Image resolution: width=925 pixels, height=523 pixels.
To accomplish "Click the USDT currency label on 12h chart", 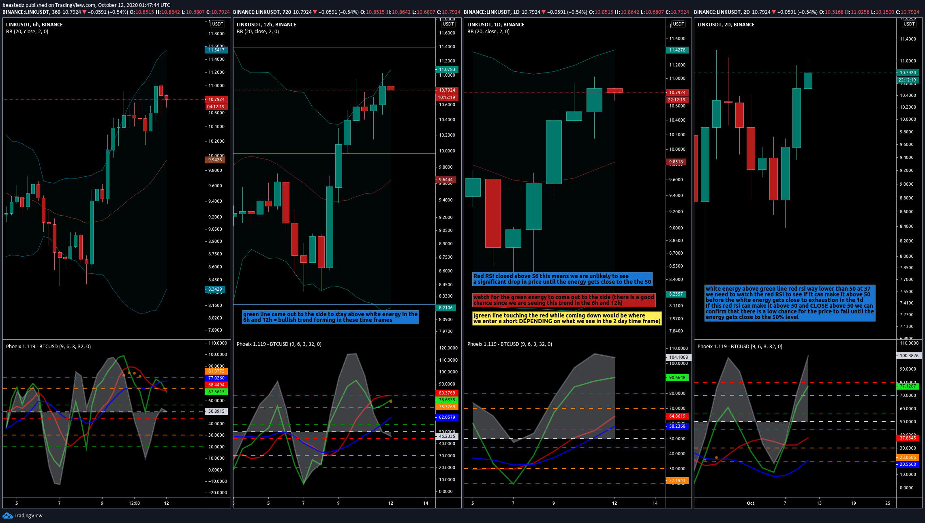I will (x=448, y=24).
